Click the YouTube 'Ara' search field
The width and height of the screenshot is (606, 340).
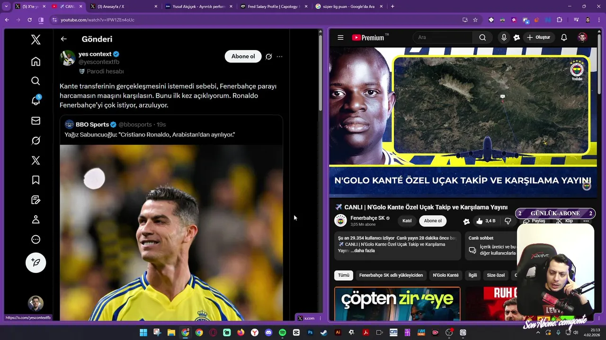[443, 37]
